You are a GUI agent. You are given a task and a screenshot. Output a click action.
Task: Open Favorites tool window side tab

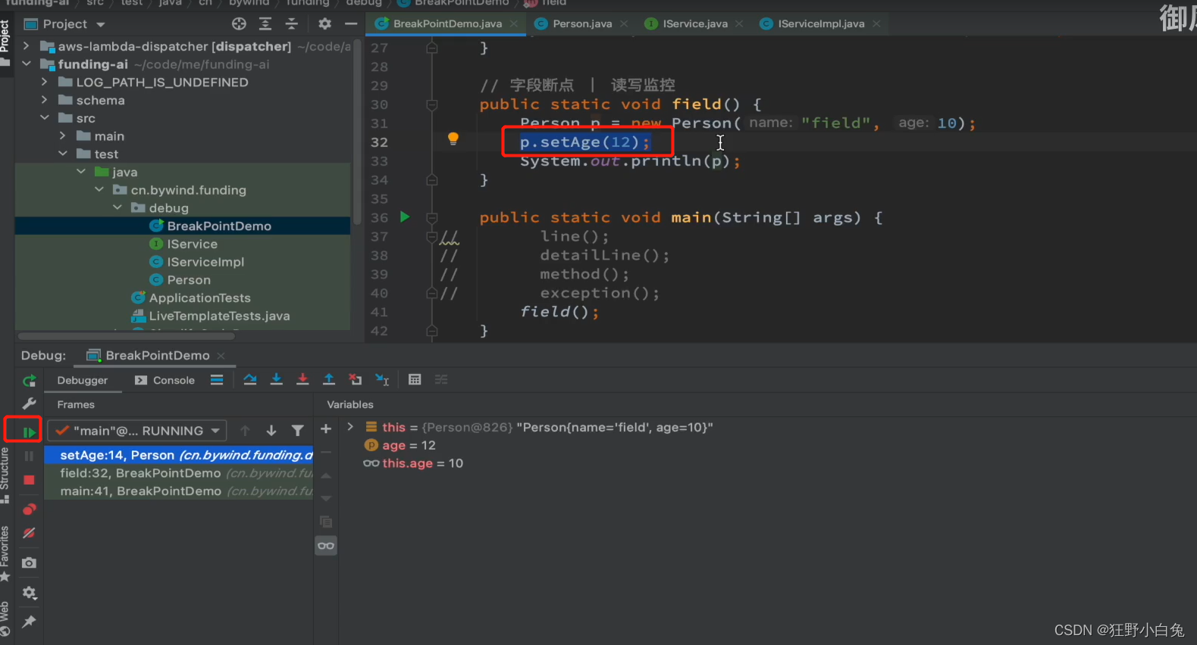[5, 553]
